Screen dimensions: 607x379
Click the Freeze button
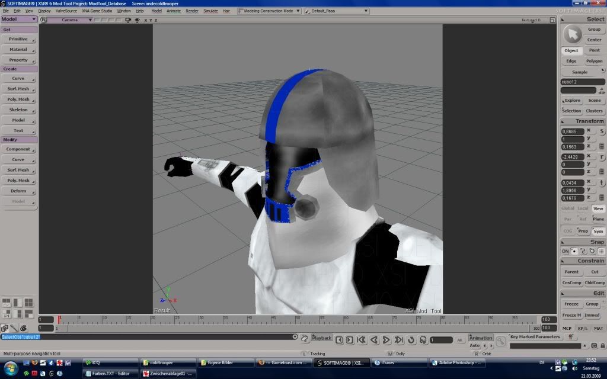click(x=571, y=304)
